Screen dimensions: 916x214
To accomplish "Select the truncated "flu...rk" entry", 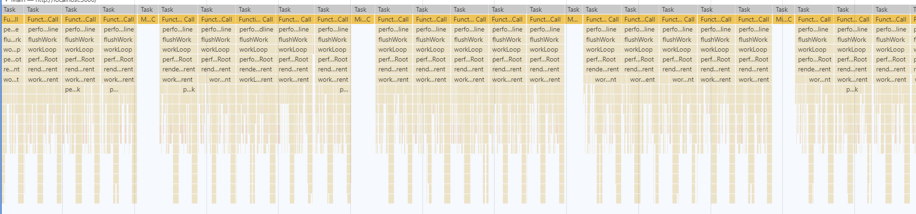I will [x=12, y=39].
